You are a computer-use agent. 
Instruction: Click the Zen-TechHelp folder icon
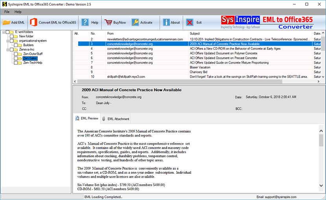tap(20, 63)
